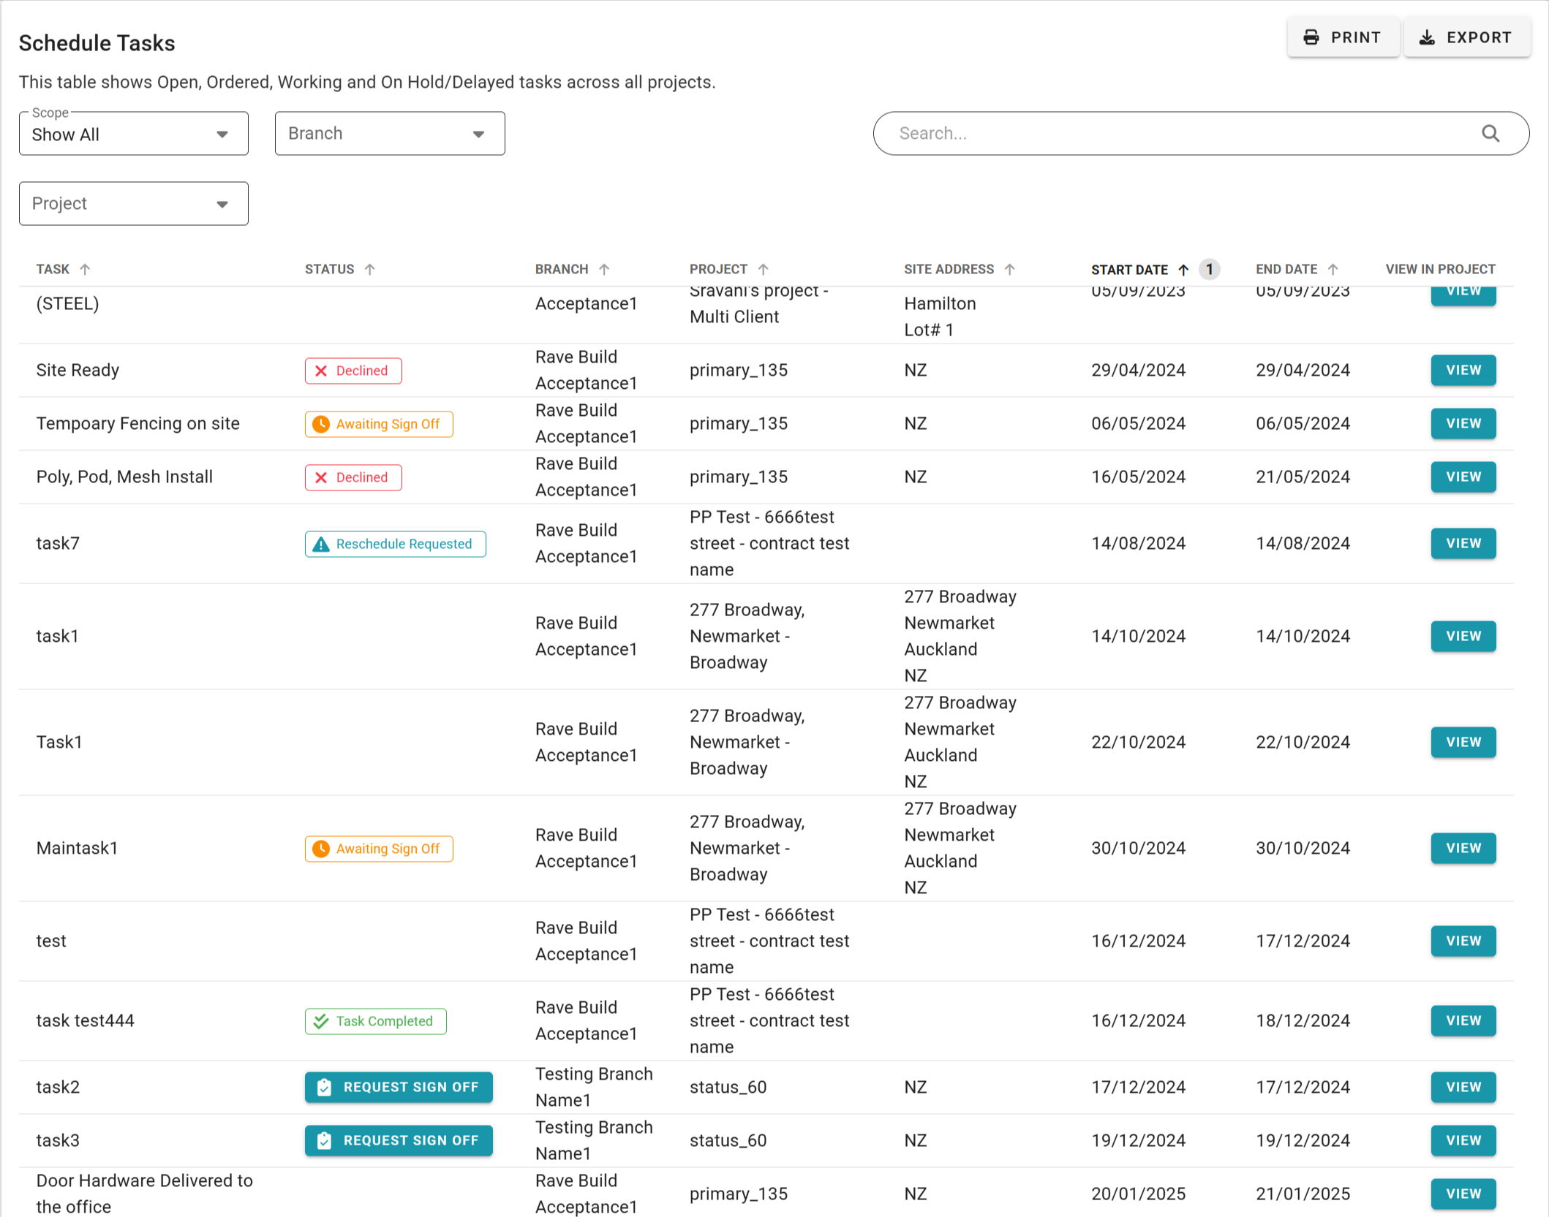Screen dimensions: 1549x1217
Task: Click task name Tempoary Fencing on site
Action: pyautogui.click(x=137, y=423)
